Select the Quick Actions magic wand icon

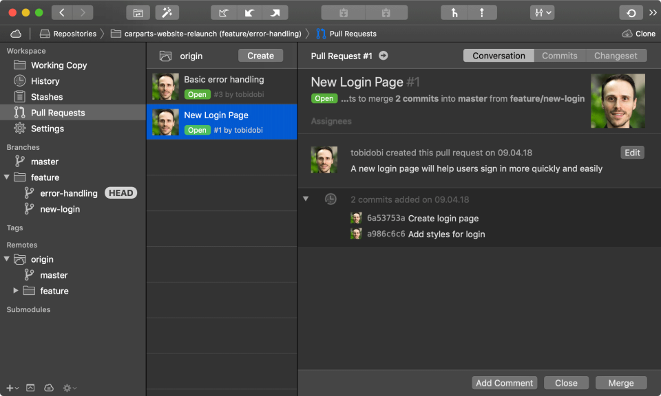coord(165,12)
